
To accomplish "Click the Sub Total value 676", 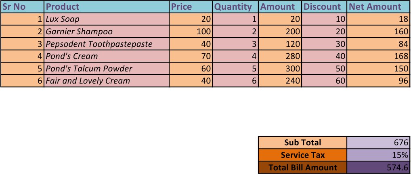I will [x=379, y=143].
